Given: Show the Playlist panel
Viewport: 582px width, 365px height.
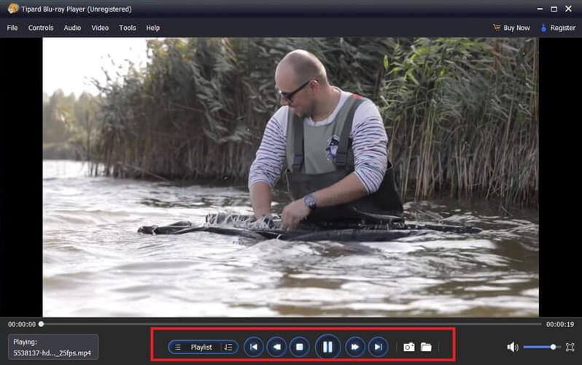Looking at the screenshot, I should coord(194,347).
